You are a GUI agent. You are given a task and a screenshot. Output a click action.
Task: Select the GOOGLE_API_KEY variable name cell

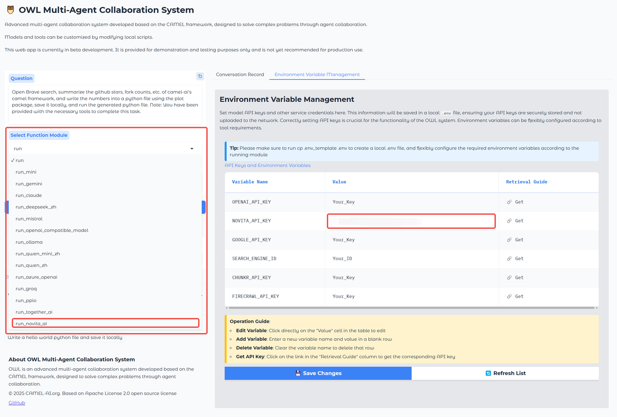275,239
